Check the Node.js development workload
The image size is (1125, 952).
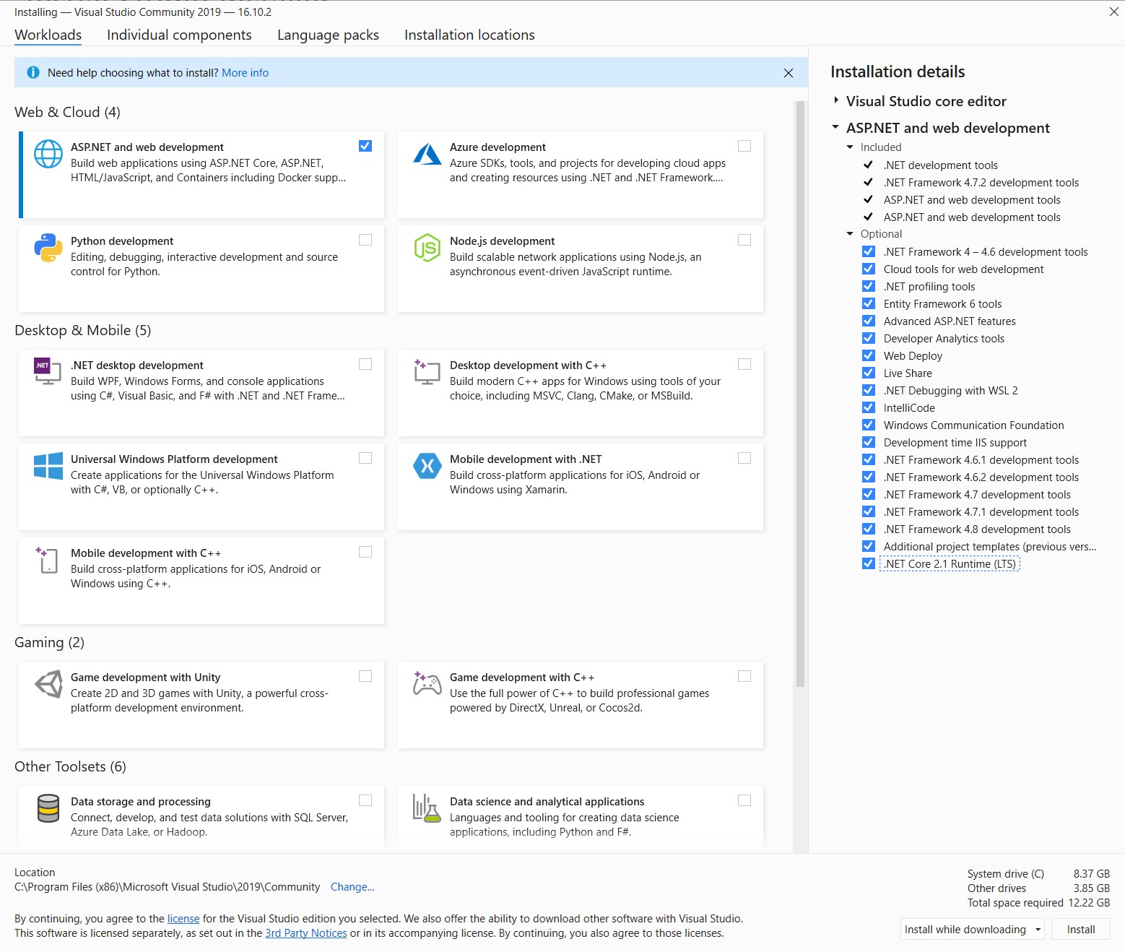pos(744,240)
